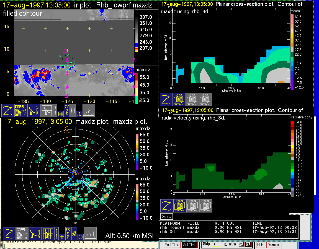Click the buoy icon in top-left panel

79,113
